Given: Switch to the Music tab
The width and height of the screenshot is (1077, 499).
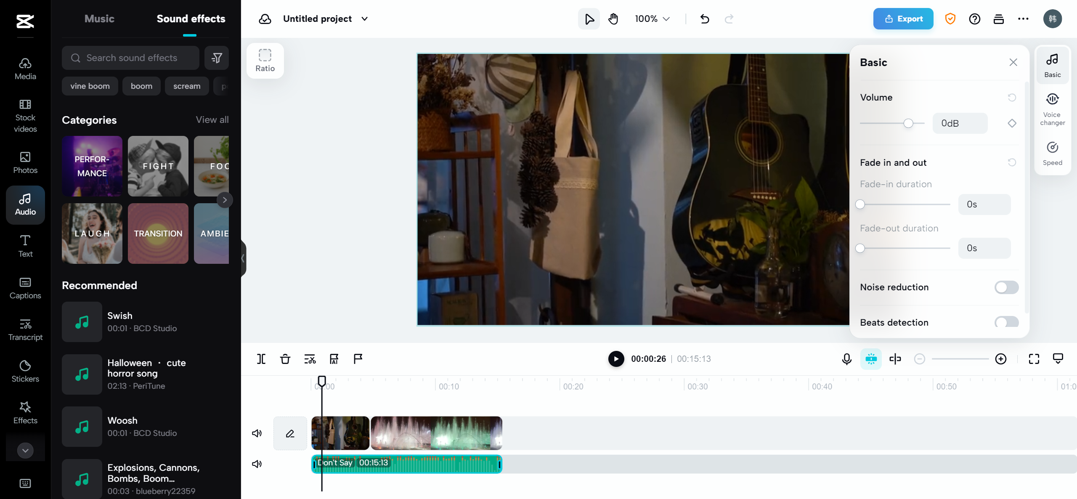Looking at the screenshot, I should click(x=99, y=19).
